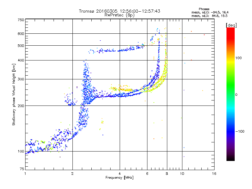Click the y-axis tick label '750'
The image size is (252, 189).
click(x=21, y=20)
